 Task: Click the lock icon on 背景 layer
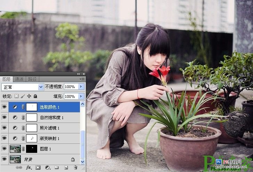point(73,159)
